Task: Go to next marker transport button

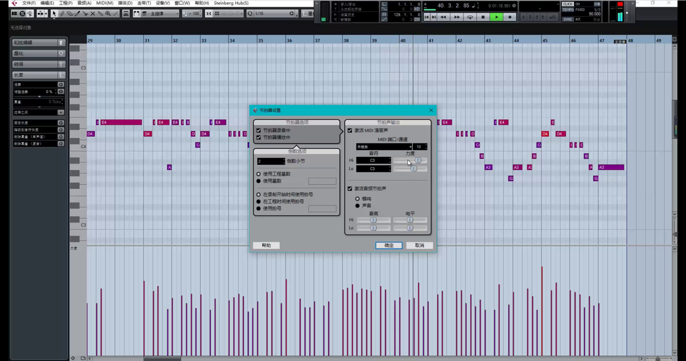Action: point(434,17)
